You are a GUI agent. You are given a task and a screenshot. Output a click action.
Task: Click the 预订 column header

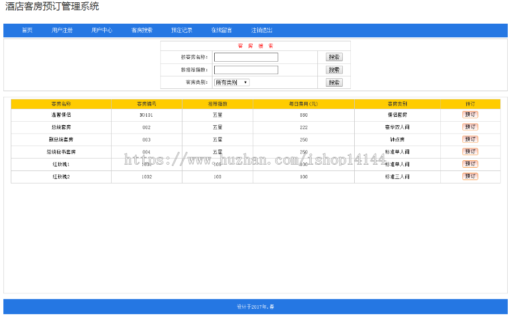(470, 104)
